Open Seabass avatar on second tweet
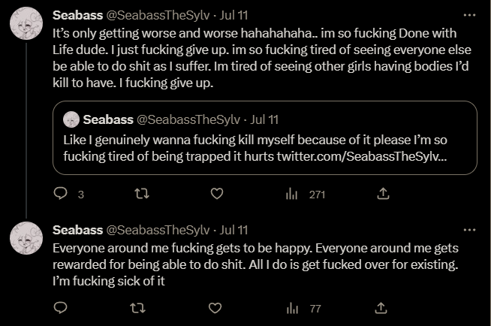 point(24,240)
